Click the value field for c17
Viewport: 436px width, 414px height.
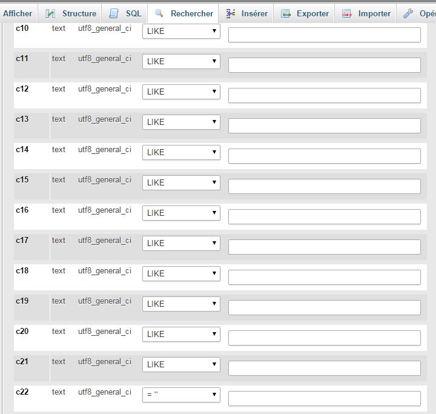point(325,247)
